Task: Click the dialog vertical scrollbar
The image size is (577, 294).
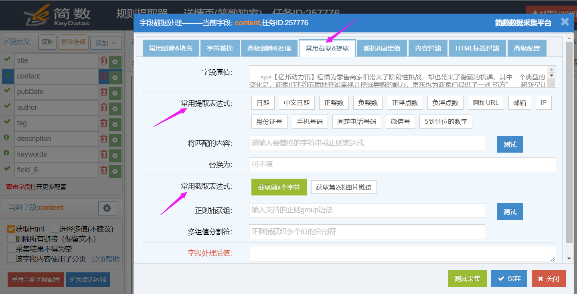Action: coord(569,142)
